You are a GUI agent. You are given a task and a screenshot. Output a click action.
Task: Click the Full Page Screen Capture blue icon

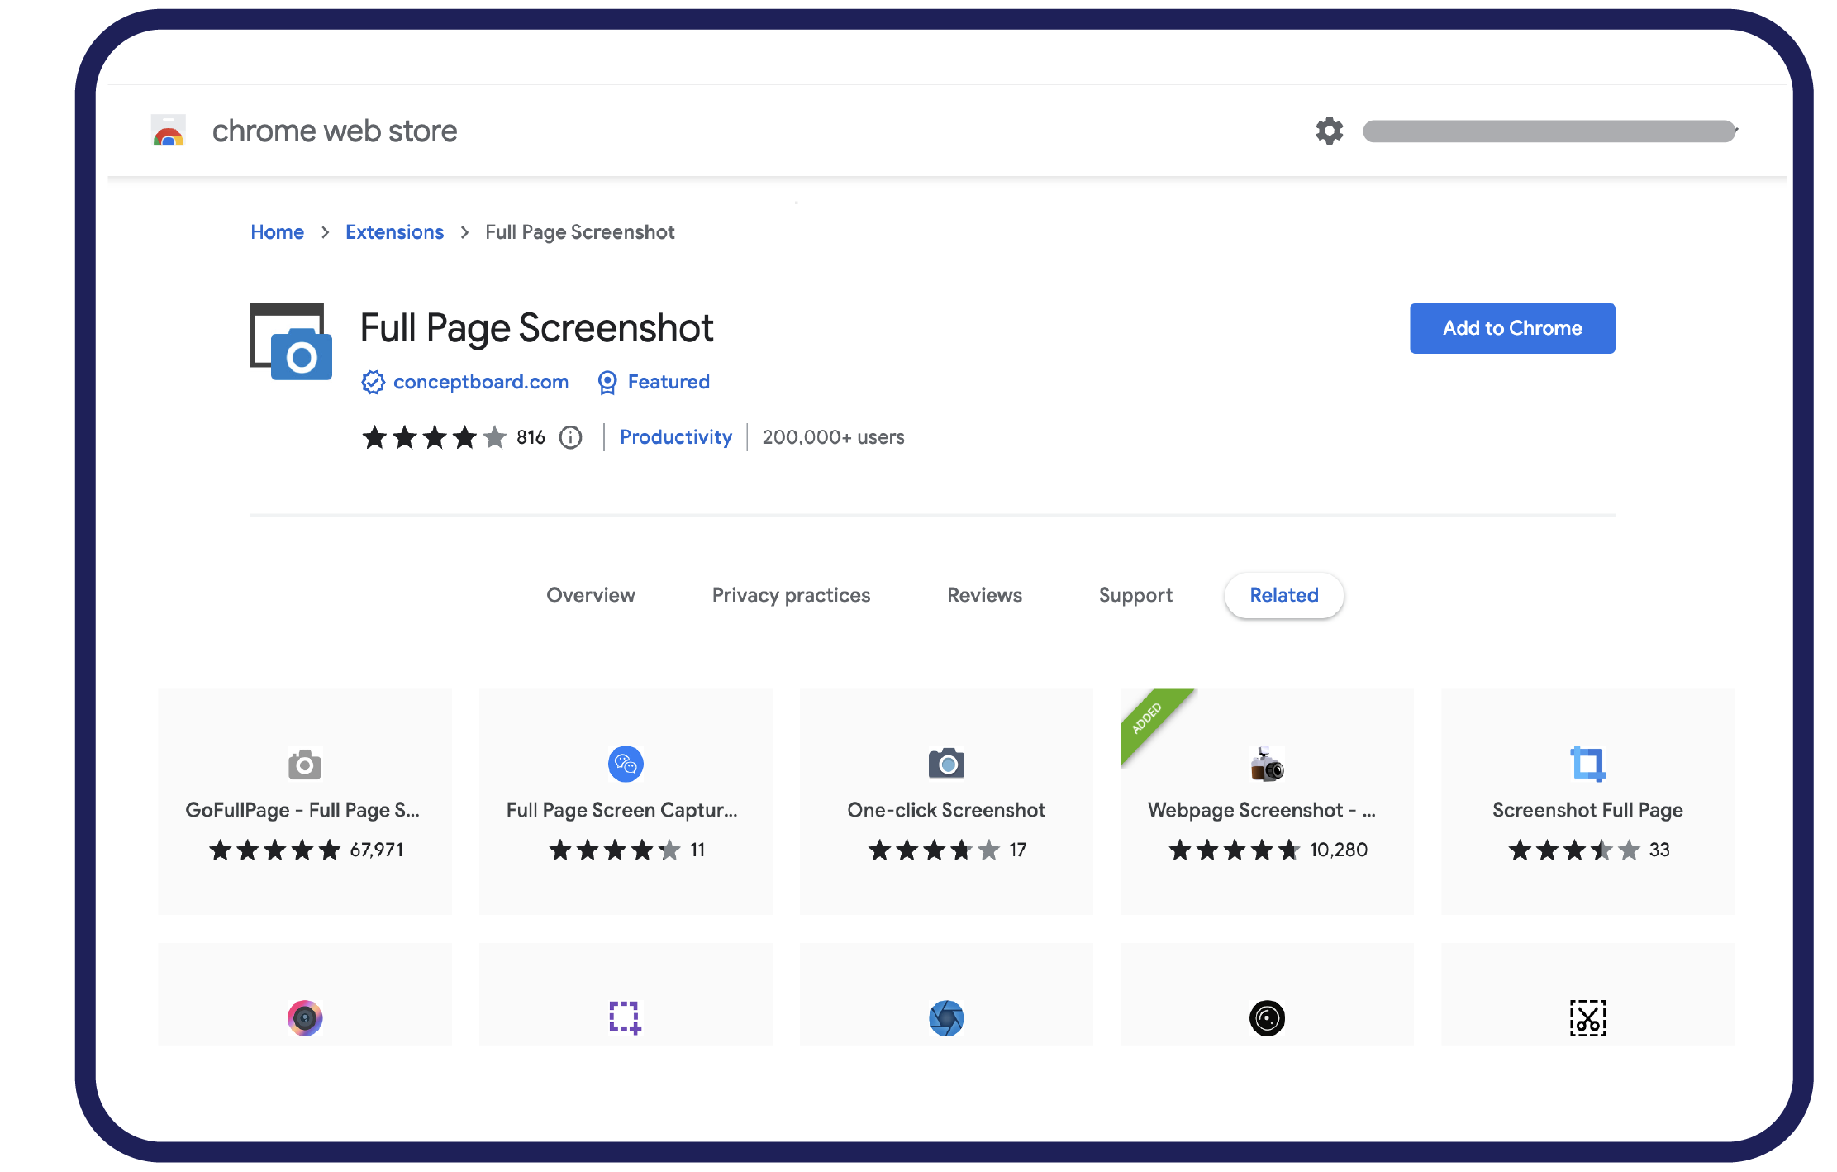coord(626,764)
